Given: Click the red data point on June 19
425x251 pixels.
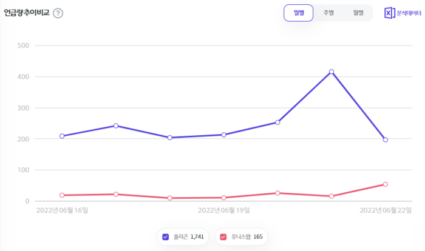Looking at the screenshot, I should coord(223,198).
